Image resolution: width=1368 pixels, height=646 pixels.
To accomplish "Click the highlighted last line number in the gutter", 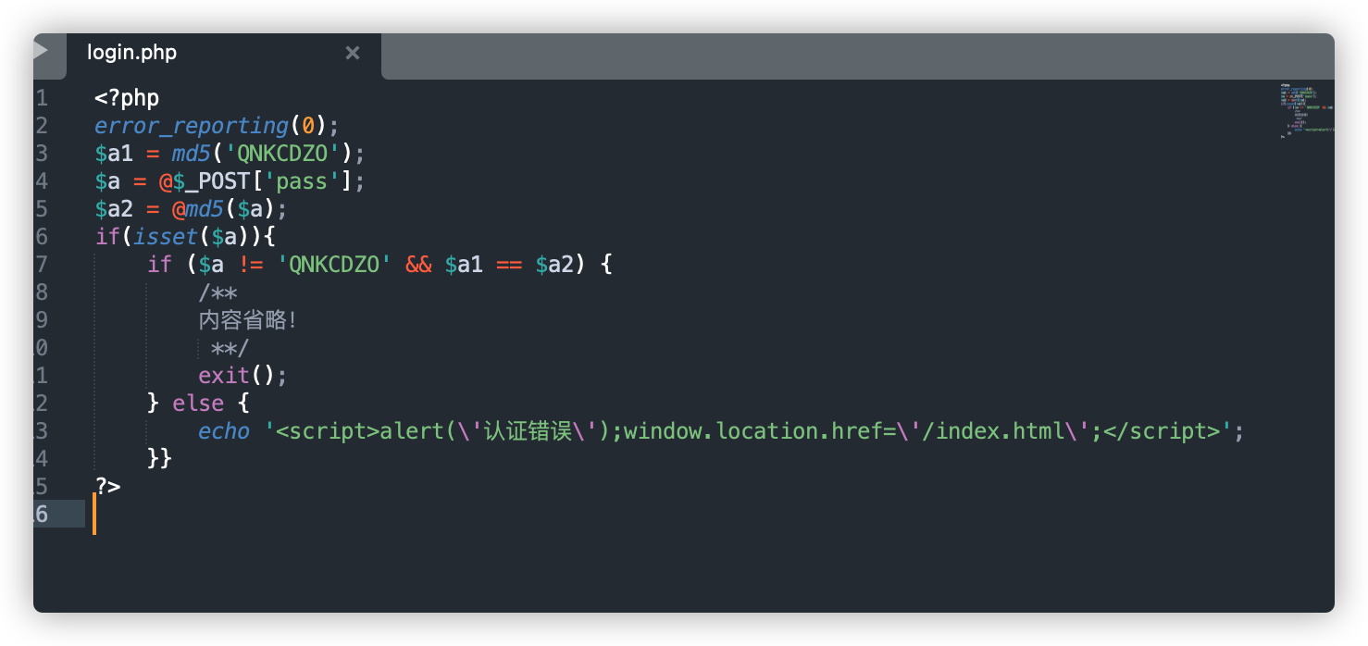I will [x=41, y=515].
